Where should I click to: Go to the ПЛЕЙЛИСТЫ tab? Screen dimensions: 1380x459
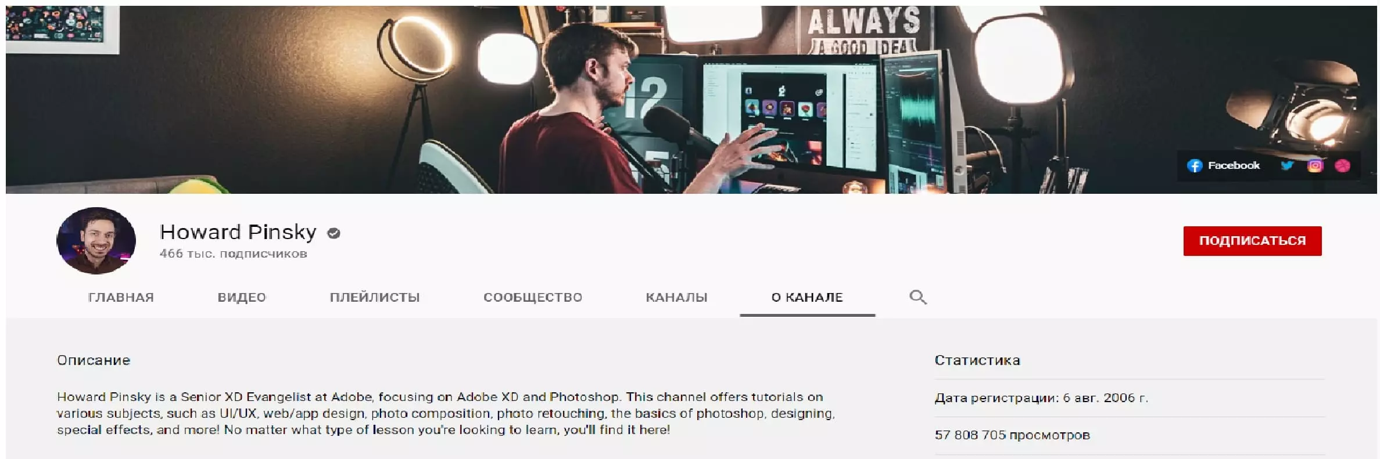(x=375, y=298)
